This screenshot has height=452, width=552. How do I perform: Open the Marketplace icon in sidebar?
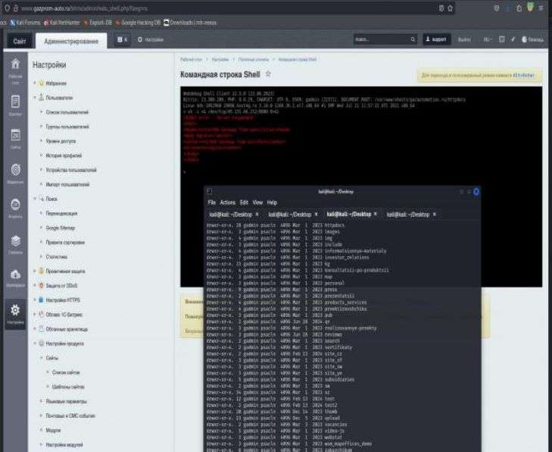click(14, 278)
